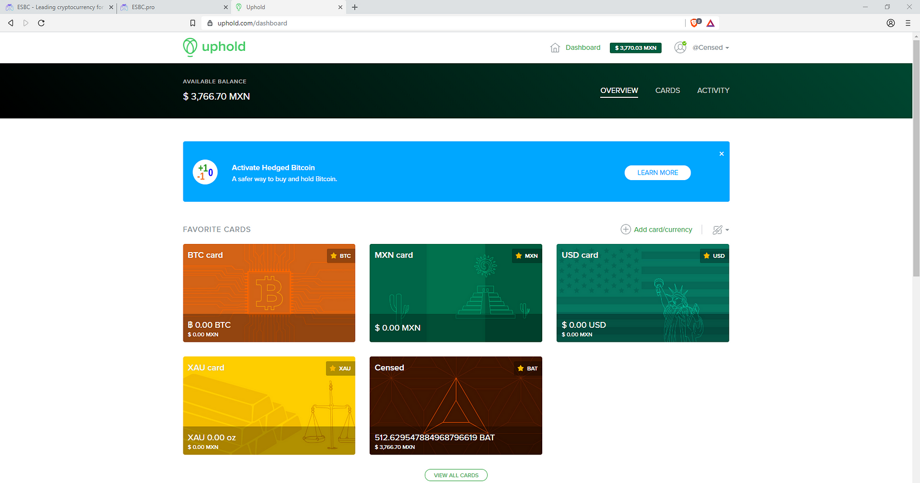Screen dimensions: 920x483
Task: Click the LEARN MORE button
Action: click(x=658, y=173)
